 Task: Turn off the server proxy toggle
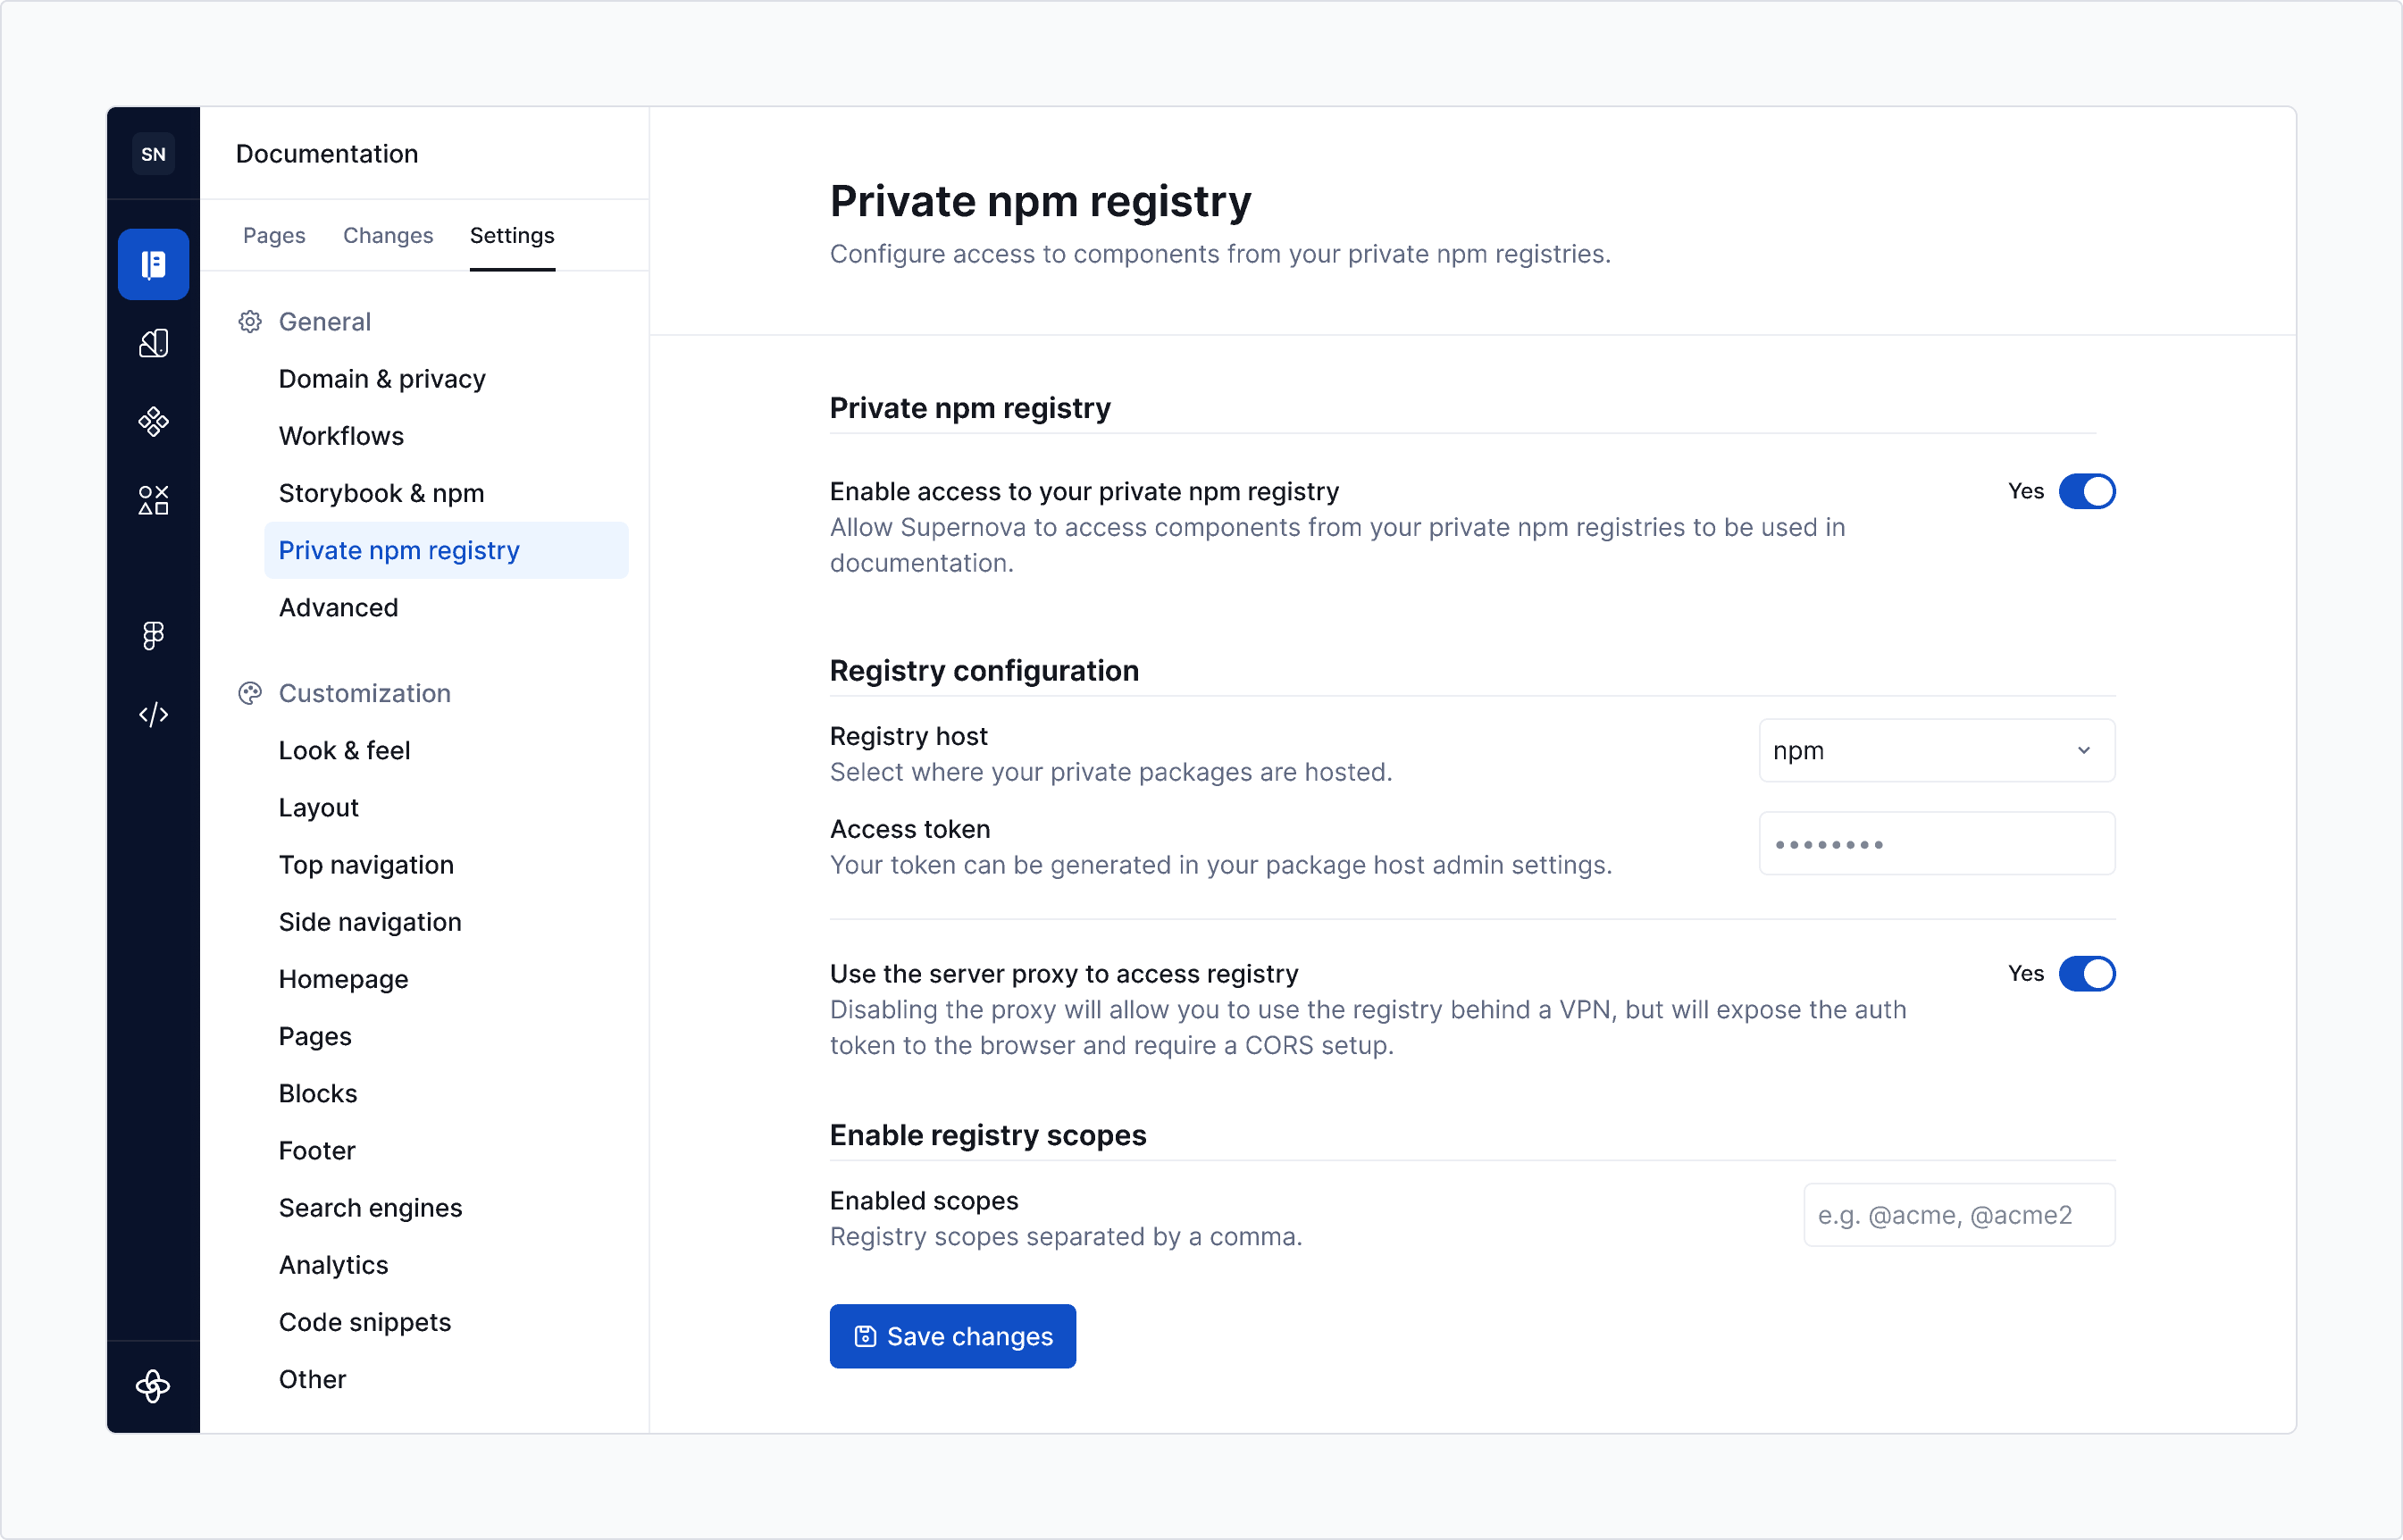2086,973
